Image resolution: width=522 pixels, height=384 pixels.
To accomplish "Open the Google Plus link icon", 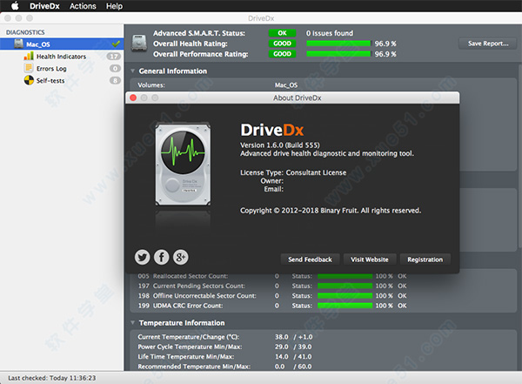I will (181, 257).
